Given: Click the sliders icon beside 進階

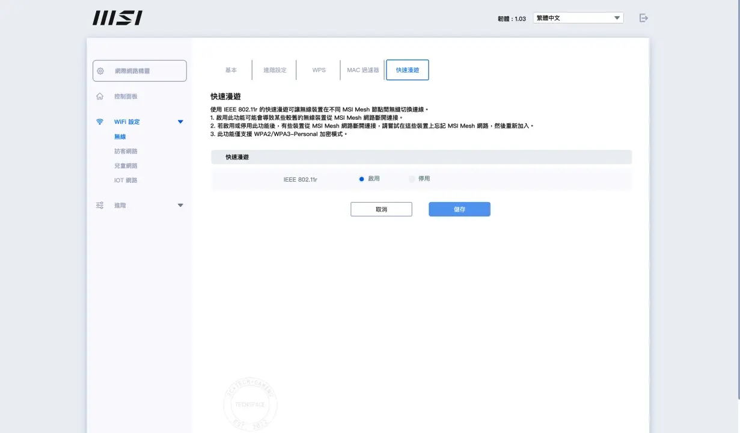Looking at the screenshot, I should pos(100,205).
